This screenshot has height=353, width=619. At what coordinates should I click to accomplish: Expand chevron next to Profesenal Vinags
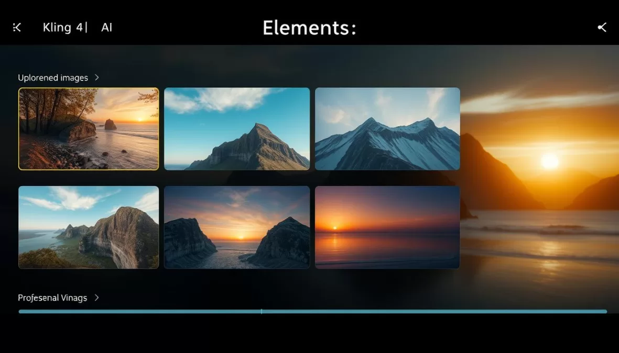[97, 298]
